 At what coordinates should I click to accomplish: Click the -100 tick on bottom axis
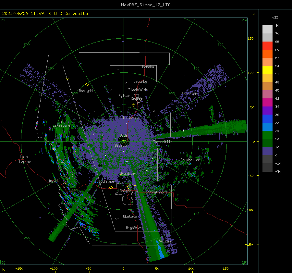coord(54,269)
